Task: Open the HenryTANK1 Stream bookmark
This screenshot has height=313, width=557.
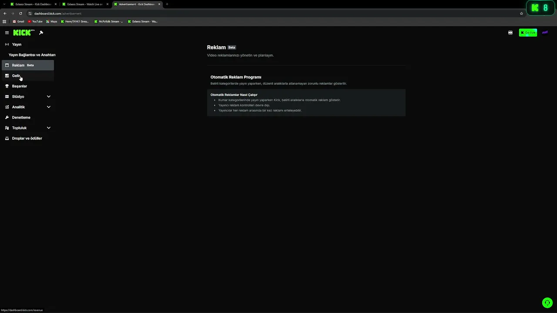Action: point(75,21)
